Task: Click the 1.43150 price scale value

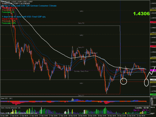Action: [153, 77]
